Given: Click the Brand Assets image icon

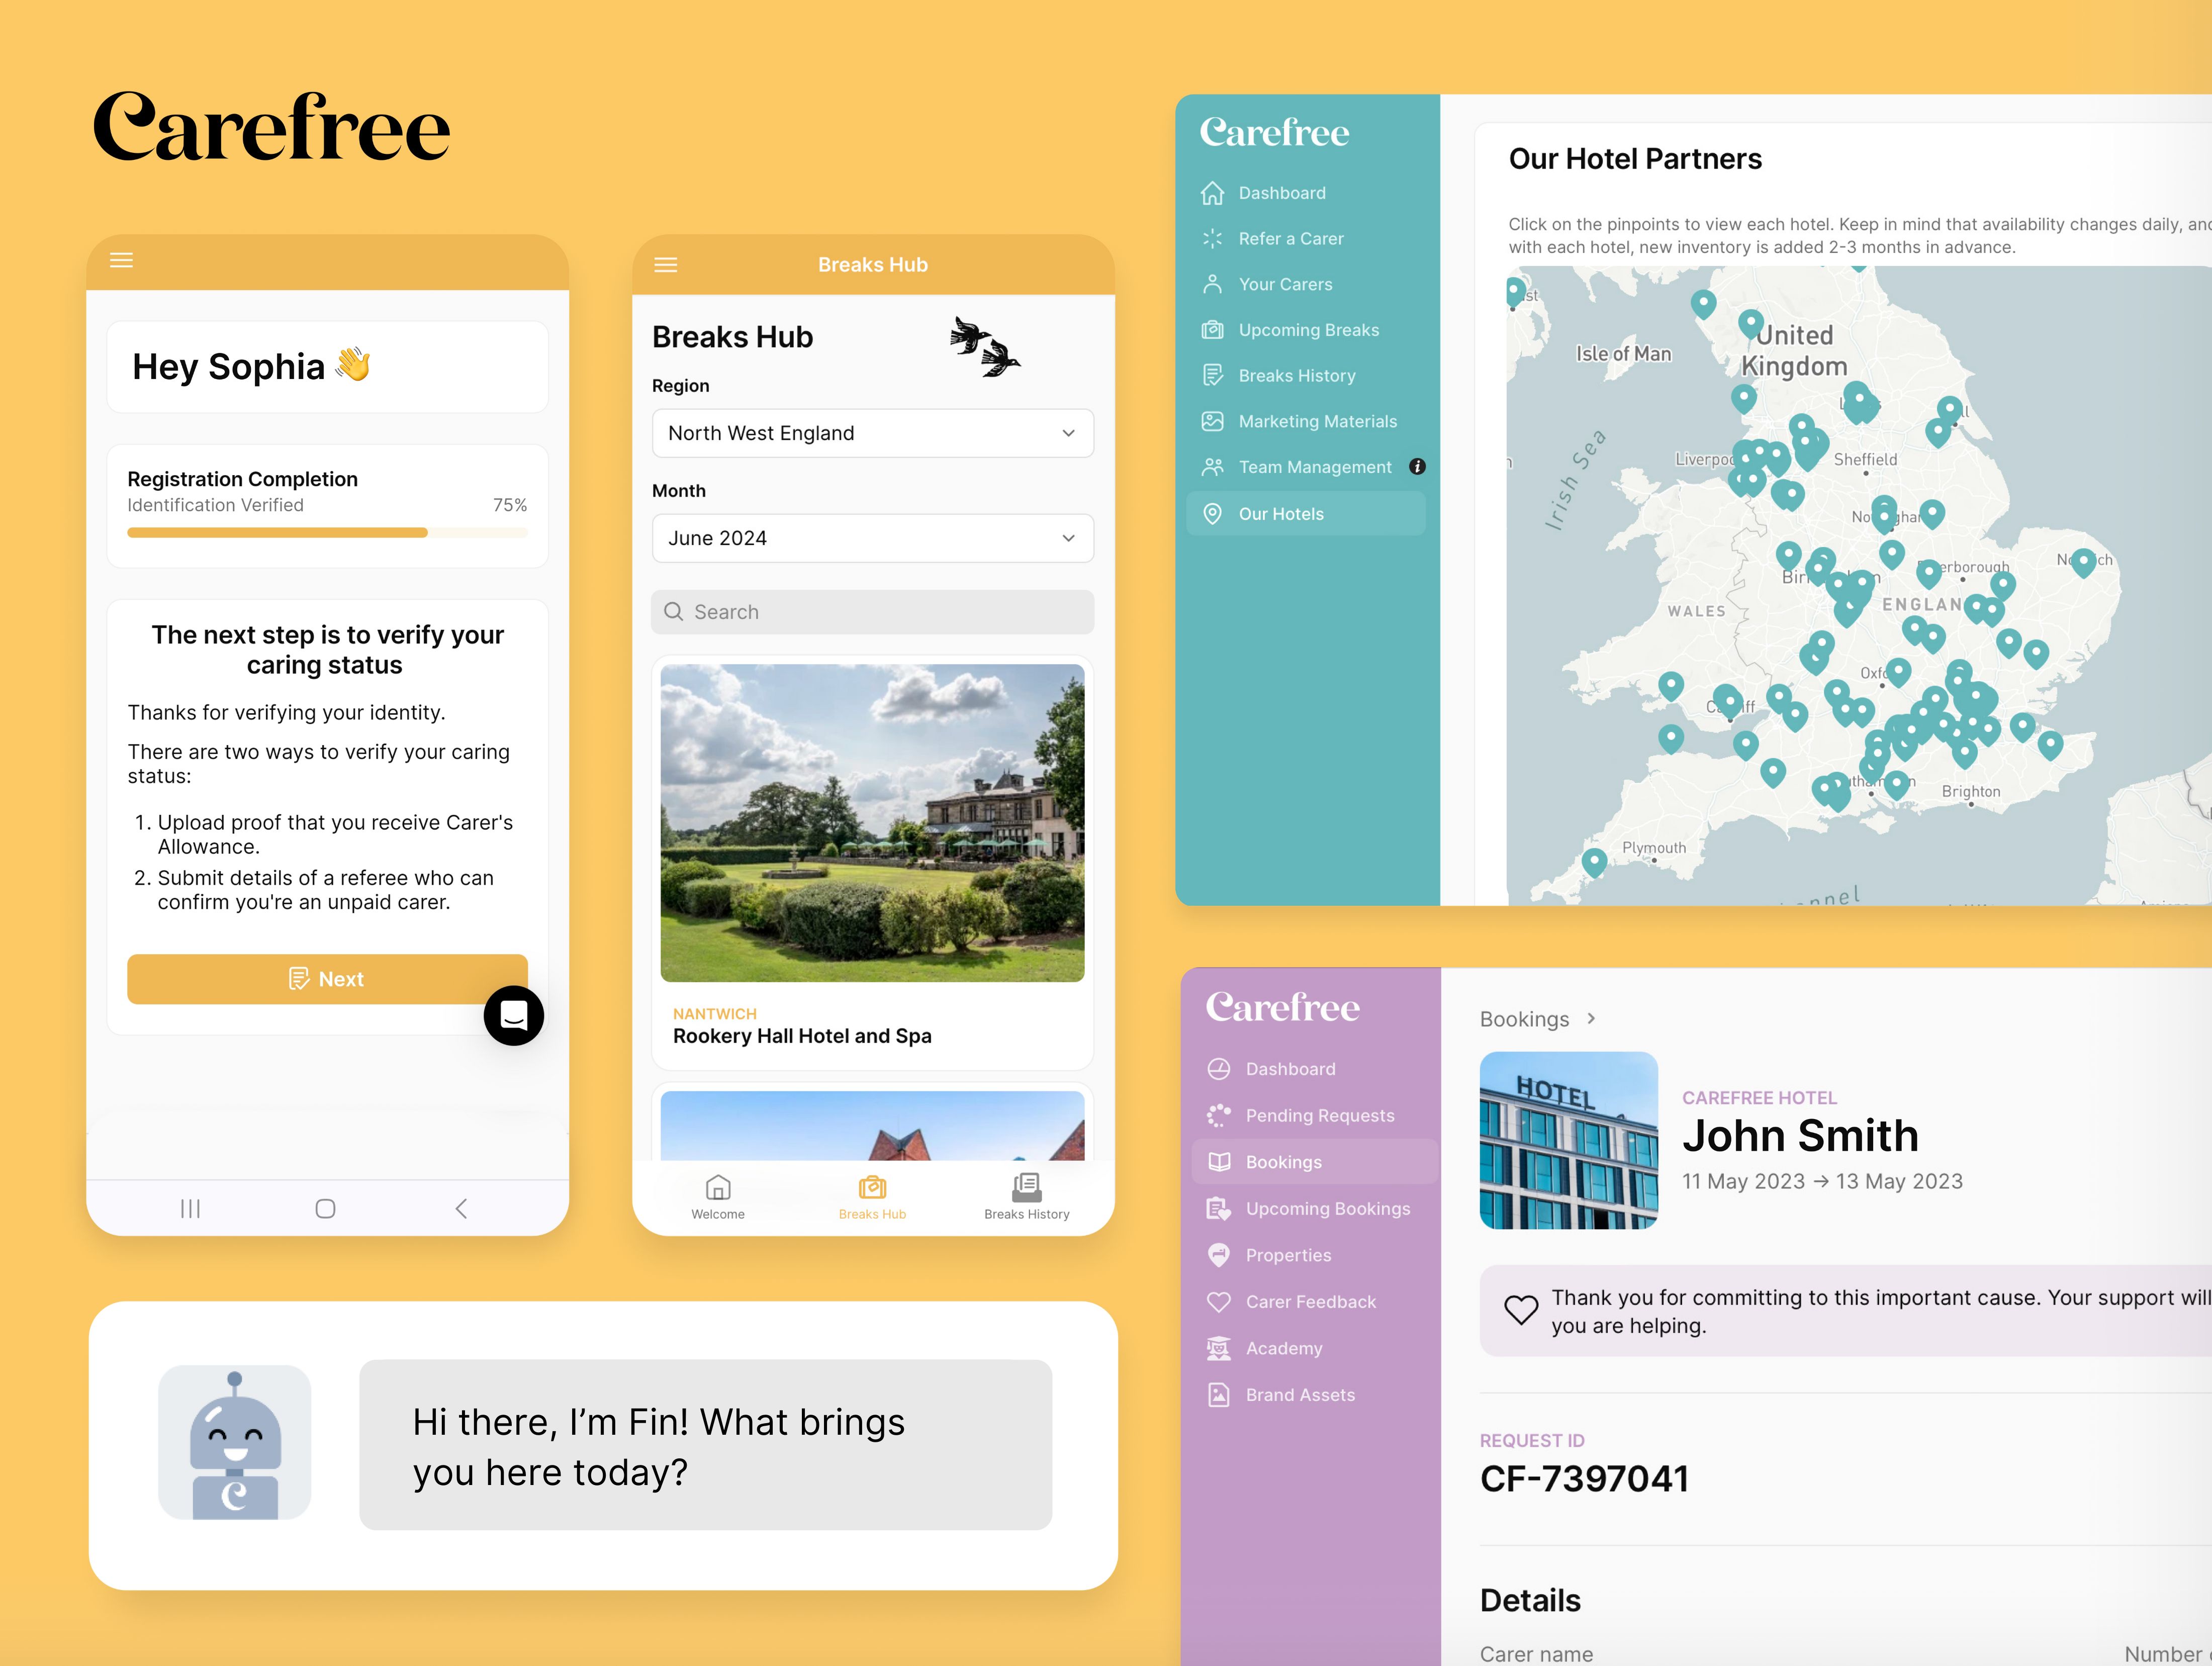Looking at the screenshot, I should click(1219, 1395).
